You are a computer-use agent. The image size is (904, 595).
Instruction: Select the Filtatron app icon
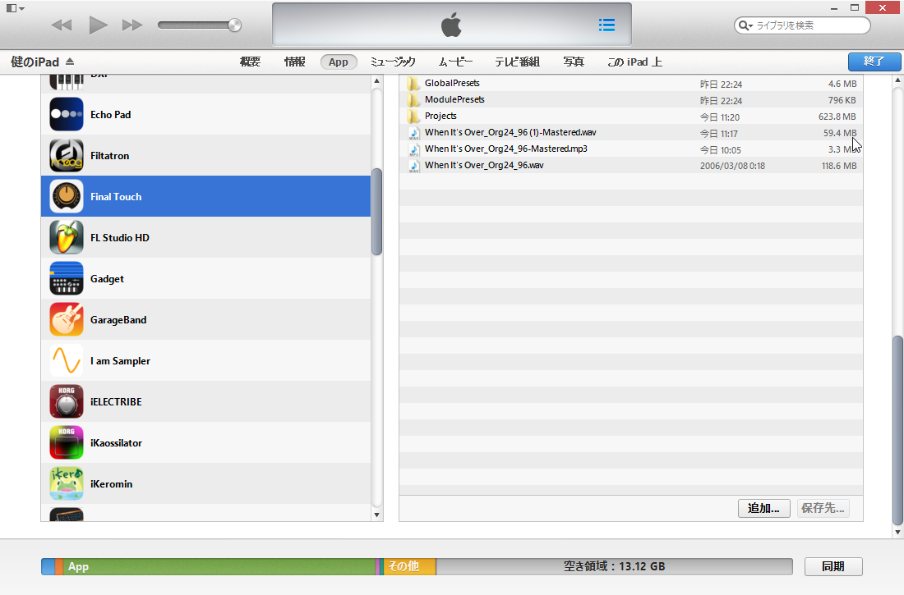point(67,155)
